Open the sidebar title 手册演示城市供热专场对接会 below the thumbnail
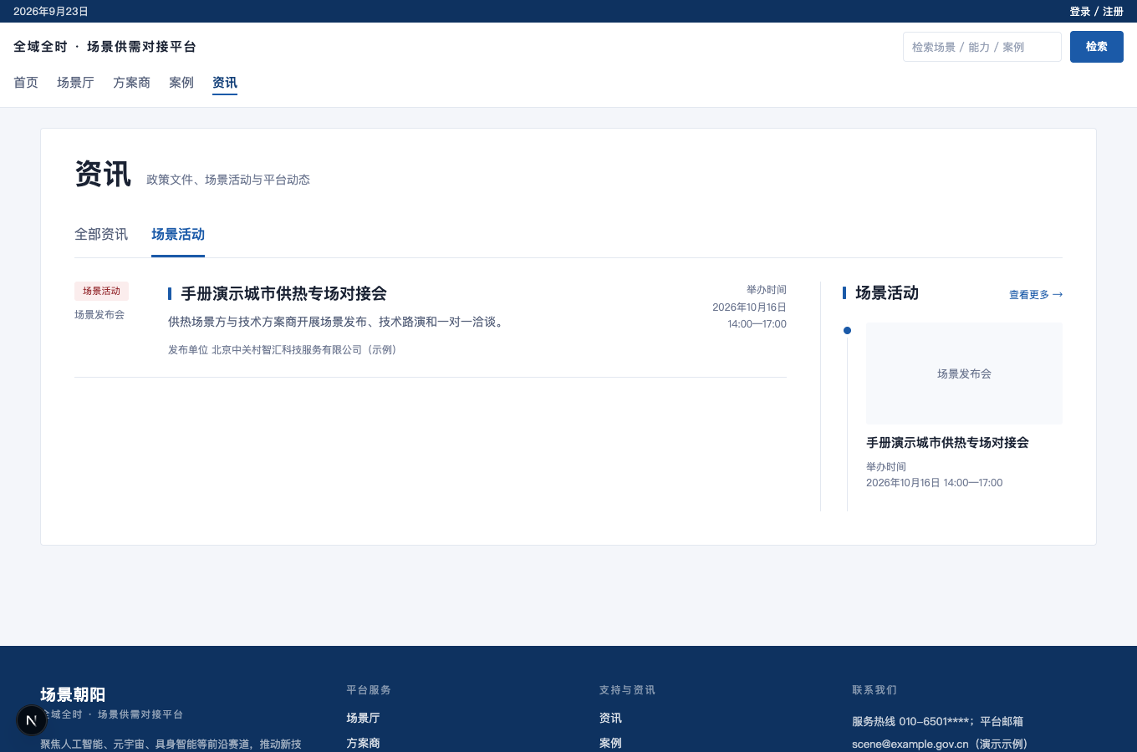This screenshot has width=1137, height=752. pyautogui.click(x=947, y=443)
